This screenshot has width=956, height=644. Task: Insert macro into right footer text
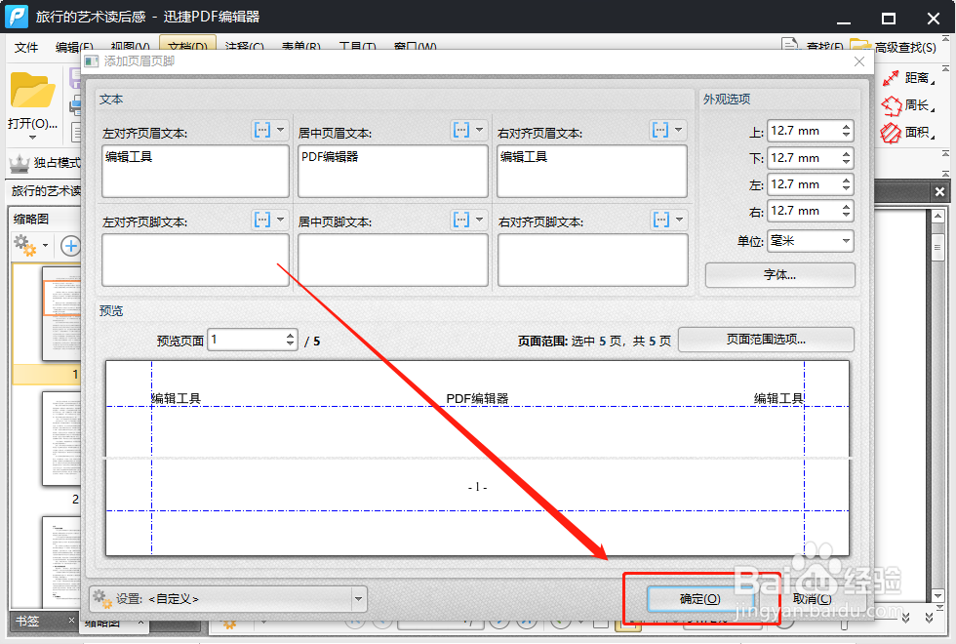[x=661, y=220]
